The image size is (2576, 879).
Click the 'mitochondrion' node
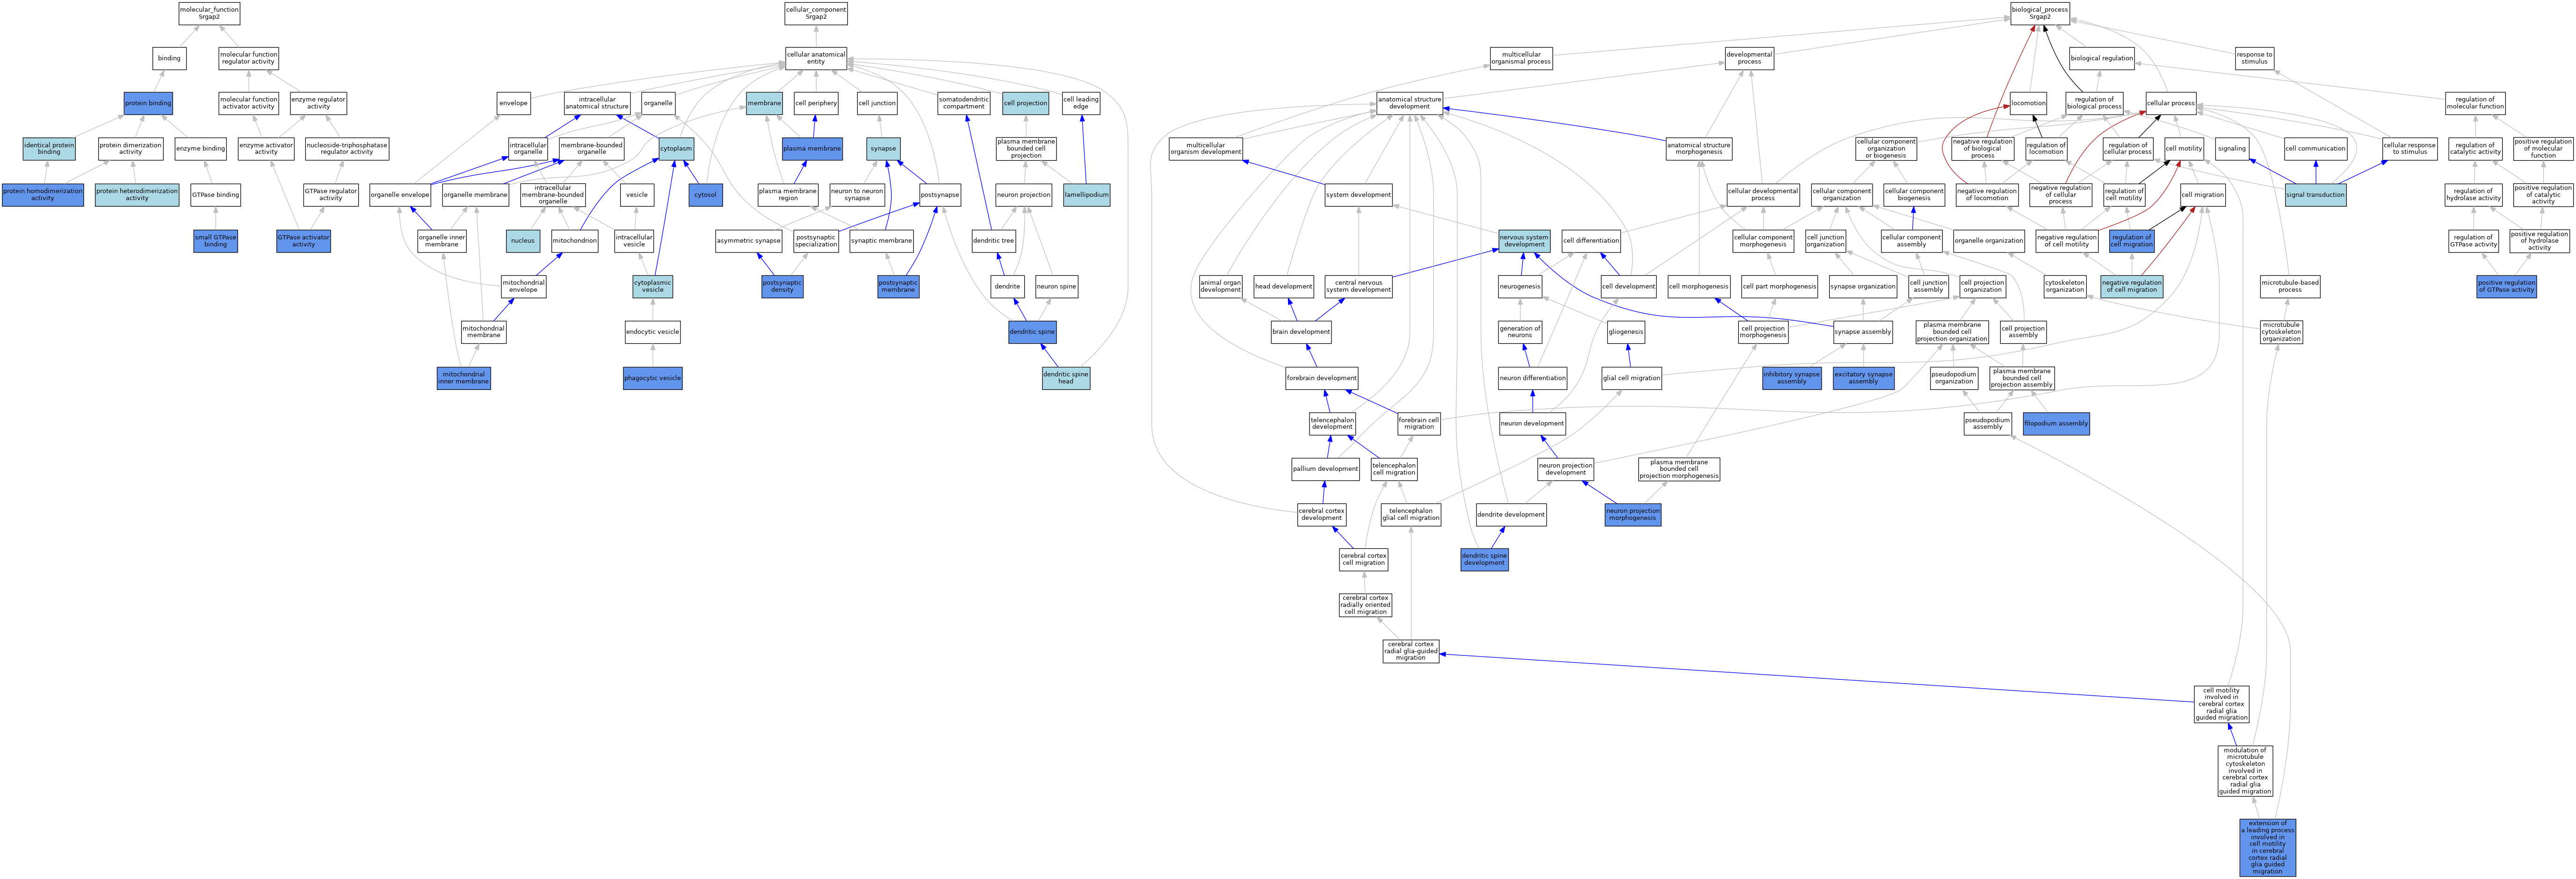[x=575, y=241]
